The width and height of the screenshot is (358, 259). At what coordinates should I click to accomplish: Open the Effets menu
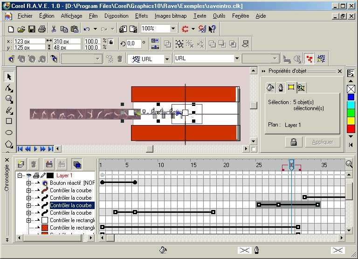tap(141, 16)
